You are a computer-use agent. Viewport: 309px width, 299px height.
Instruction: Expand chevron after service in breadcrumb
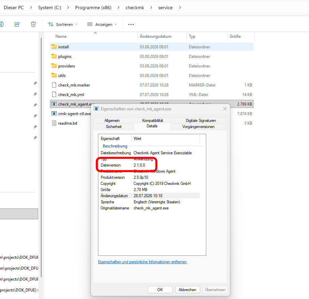180,7
